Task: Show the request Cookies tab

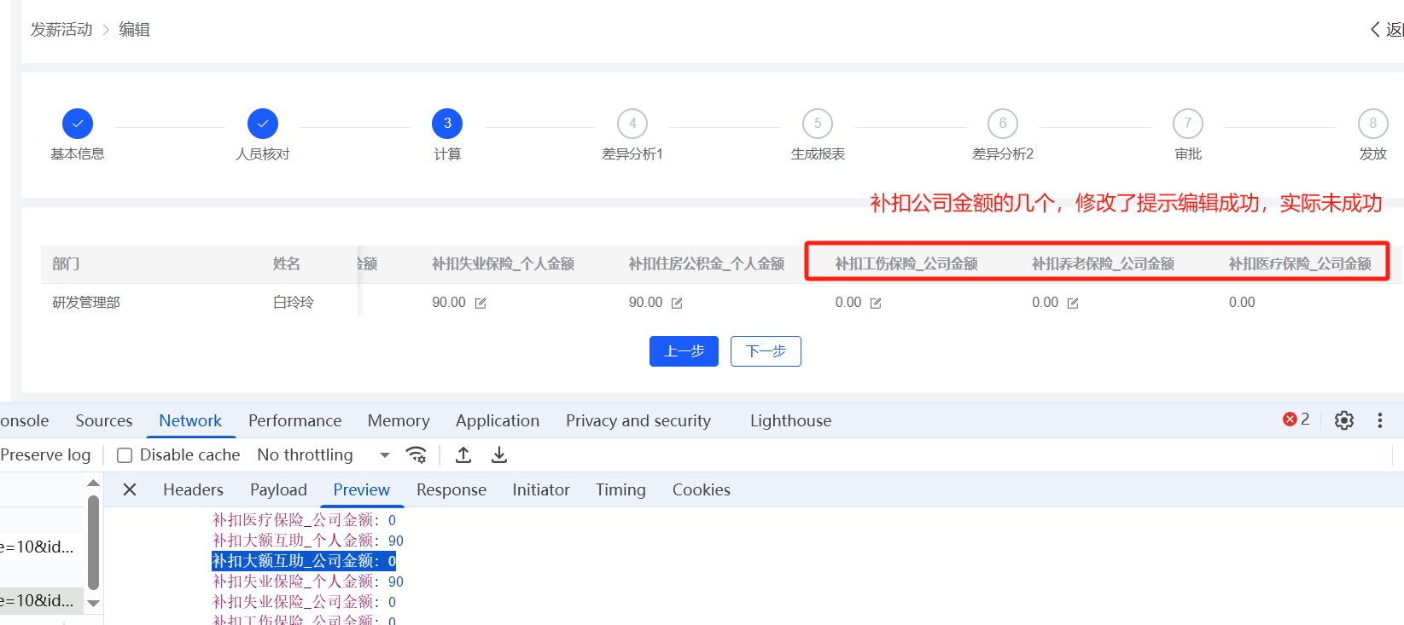Action: tap(702, 489)
